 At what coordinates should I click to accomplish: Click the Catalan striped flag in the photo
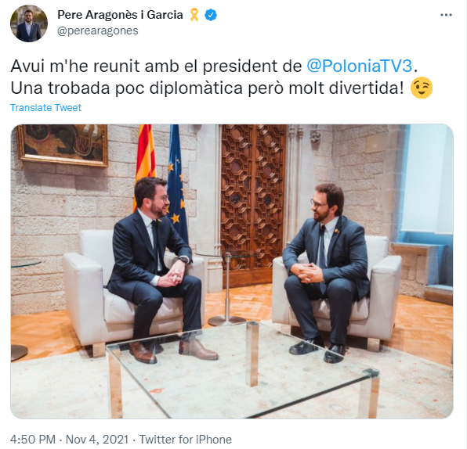pyautogui.click(x=146, y=160)
